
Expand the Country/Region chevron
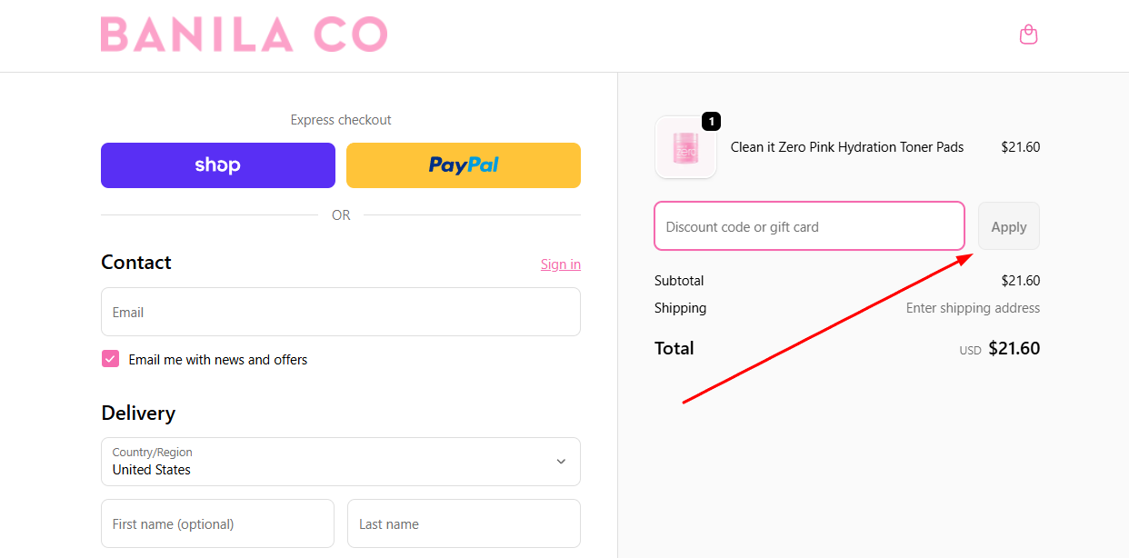[561, 461]
